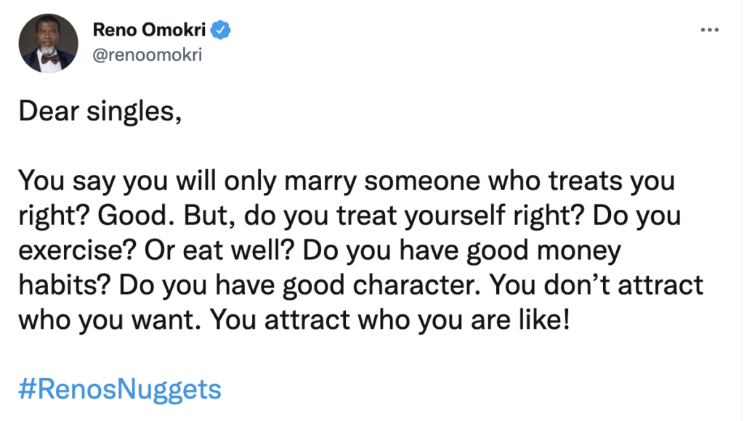Open Reno Omokri's profile avatar photo
Image resolution: width=744 pixels, height=421 pixels.
click(x=49, y=43)
